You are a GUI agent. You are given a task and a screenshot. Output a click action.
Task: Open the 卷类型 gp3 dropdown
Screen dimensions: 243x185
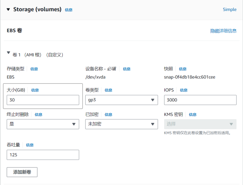click(122, 100)
